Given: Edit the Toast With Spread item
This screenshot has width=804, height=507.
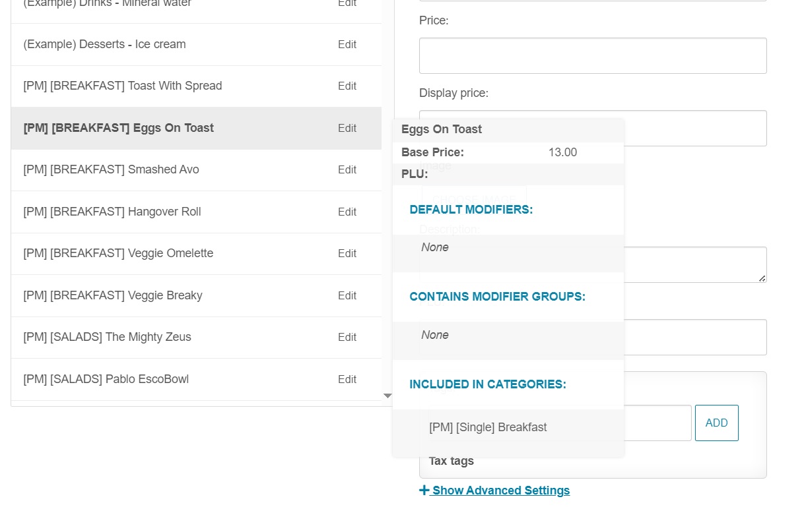Looking at the screenshot, I should (347, 86).
